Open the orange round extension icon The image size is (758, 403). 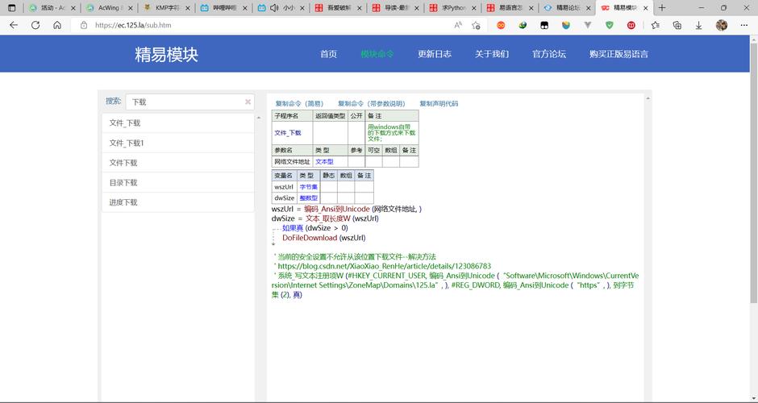point(501,25)
